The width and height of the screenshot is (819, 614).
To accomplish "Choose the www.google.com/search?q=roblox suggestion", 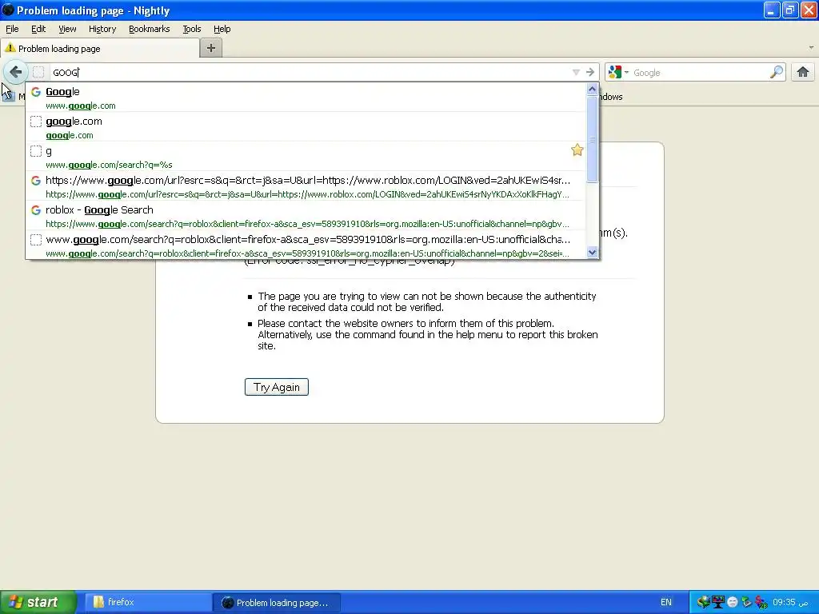I will pyautogui.click(x=306, y=245).
